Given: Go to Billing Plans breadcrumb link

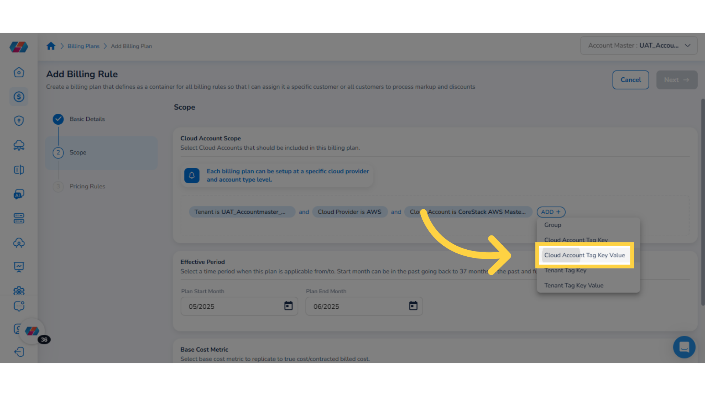Looking at the screenshot, I should click(83, 46).
